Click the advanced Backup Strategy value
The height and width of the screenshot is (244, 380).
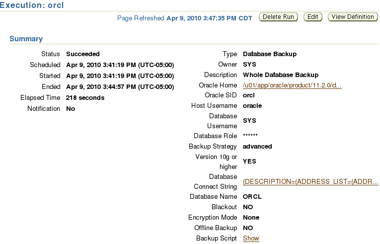click(x=257, y=147)
